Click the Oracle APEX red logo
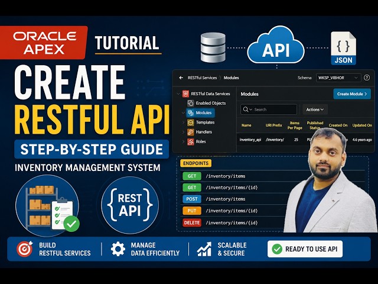This screenshot has height=284, width=378. [x=44, y=43]
